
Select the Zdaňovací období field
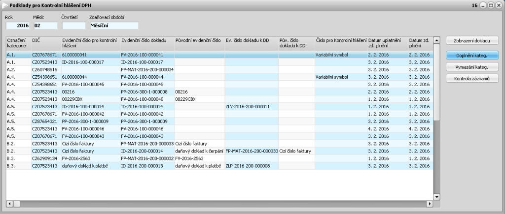[113, 26]
